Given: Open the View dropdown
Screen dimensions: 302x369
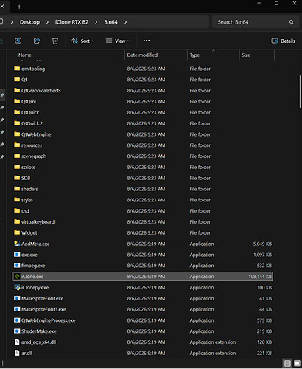Looking at the screenshot, I should (118, 41).
